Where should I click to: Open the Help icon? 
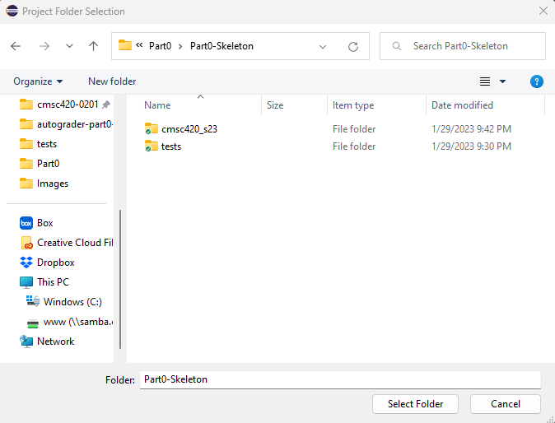coord(537,81)
